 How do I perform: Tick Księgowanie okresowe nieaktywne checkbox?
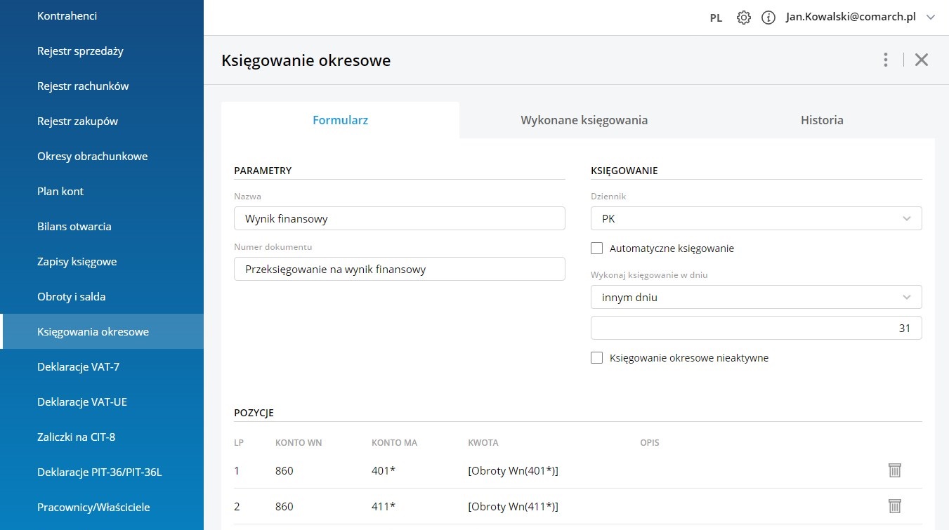(597, 357)
